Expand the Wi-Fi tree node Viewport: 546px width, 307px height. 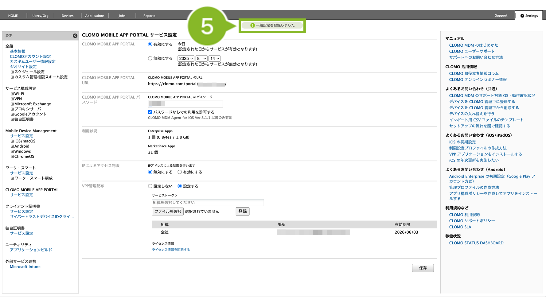[x=12, y=94]
